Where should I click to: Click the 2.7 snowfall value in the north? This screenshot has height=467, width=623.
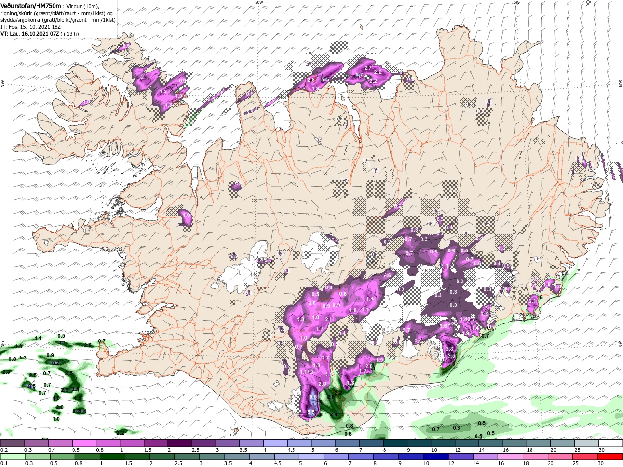[368, 68]
